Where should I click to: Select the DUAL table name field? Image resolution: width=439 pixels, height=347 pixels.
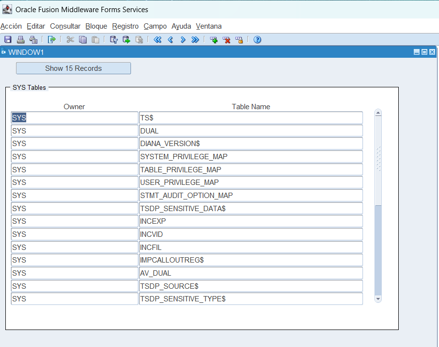(250, 131)
